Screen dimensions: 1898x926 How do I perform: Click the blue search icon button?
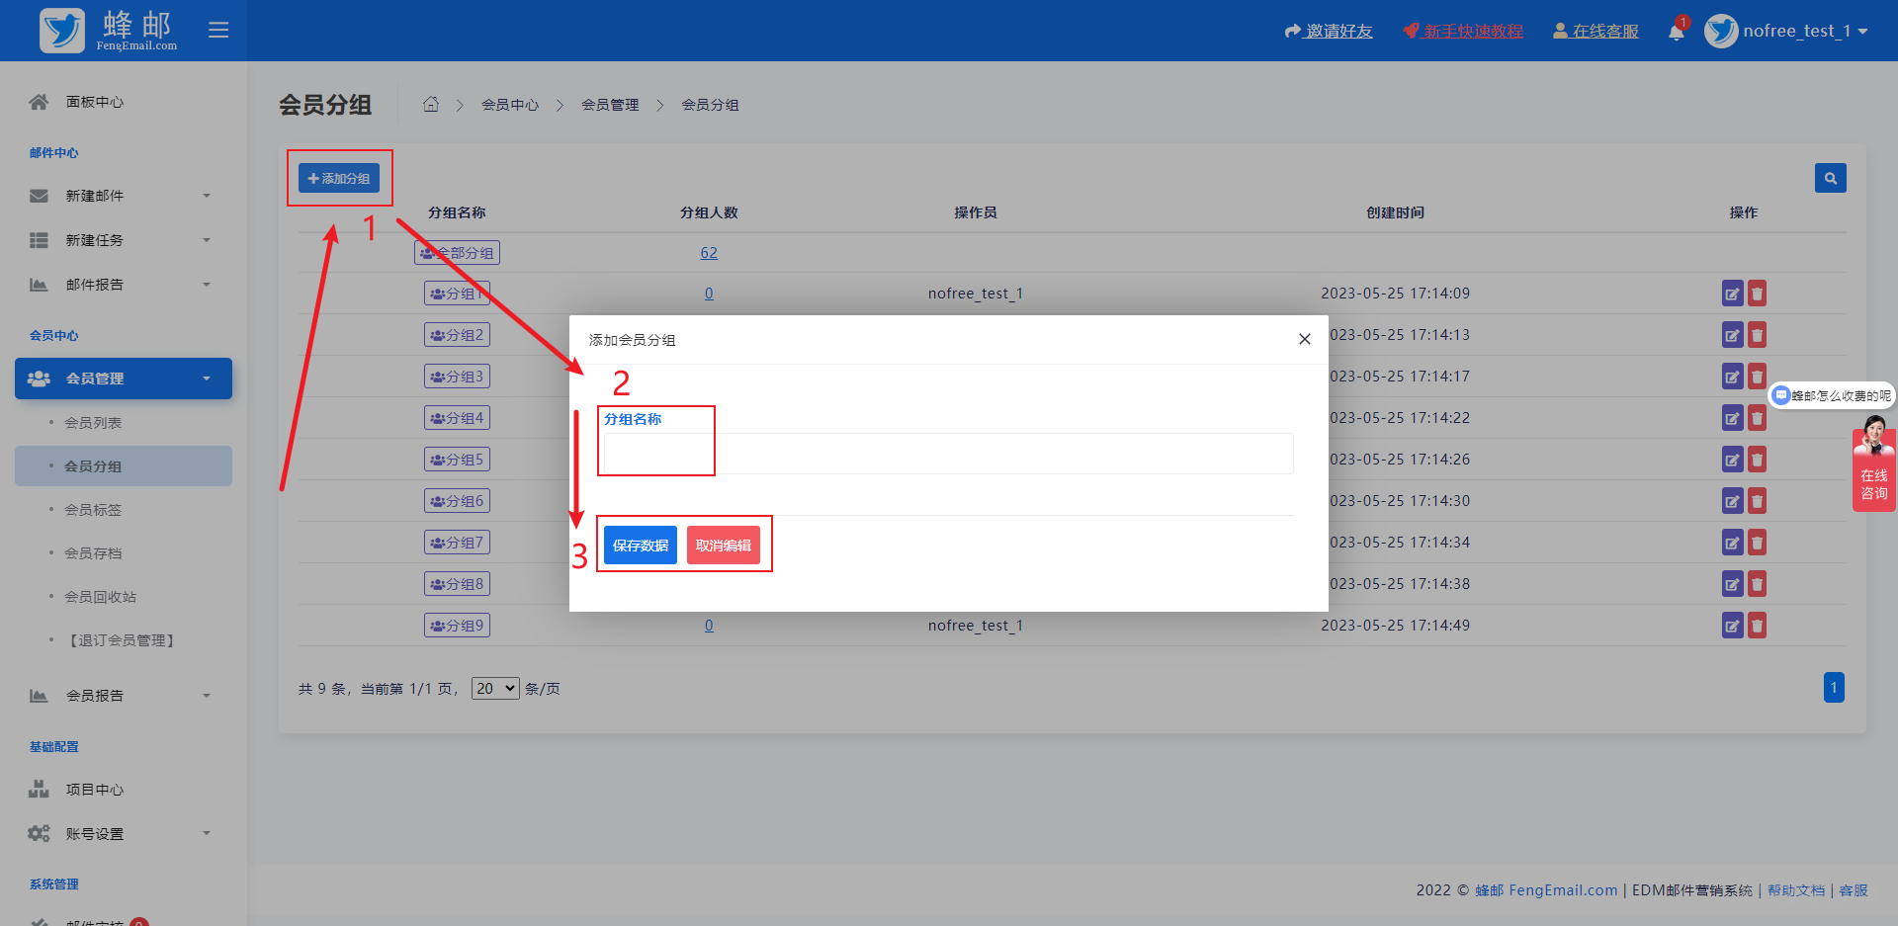tap(1830, 178)
